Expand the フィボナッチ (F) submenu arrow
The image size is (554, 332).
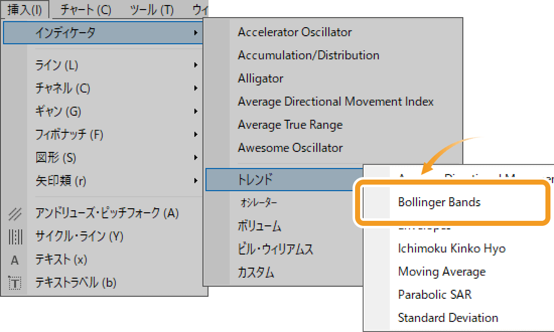tap(196, 134)
